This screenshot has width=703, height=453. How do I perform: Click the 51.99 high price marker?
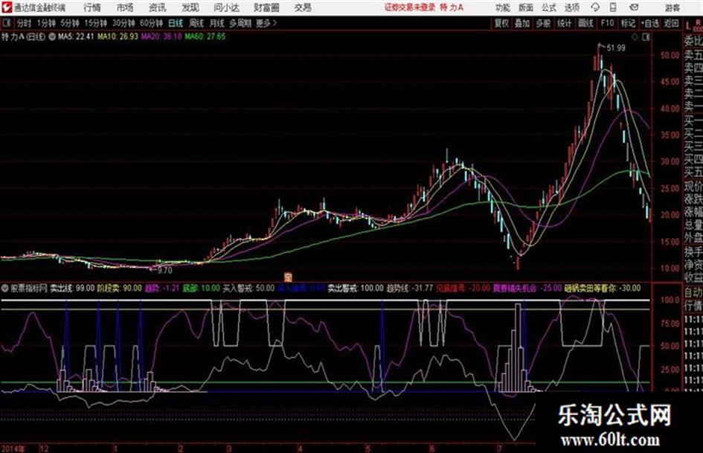615,48
